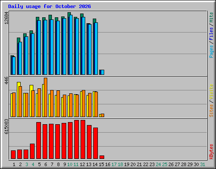
Task: Click day label 30 on the x-axis
Action: point(196,164)
